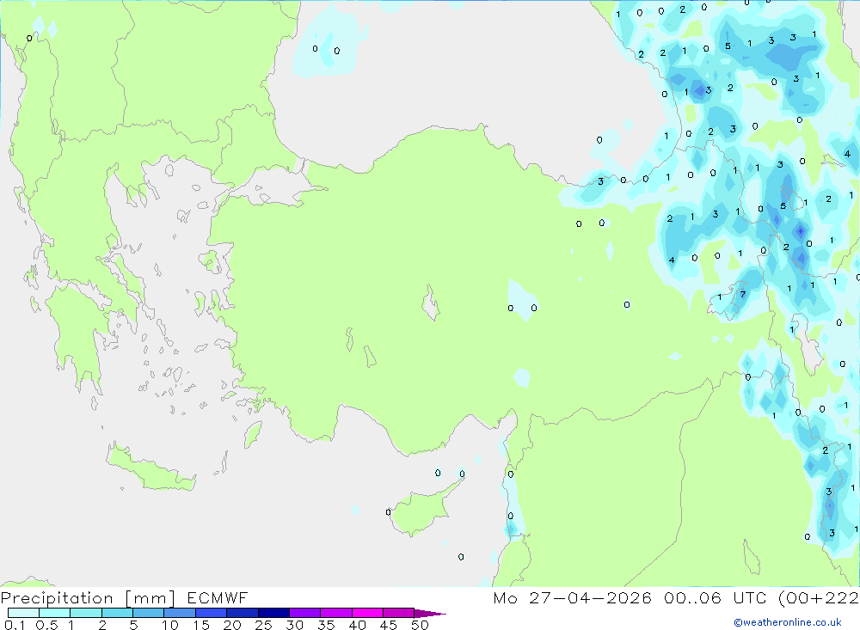Click the ECMWF model name label
The image size is (860, 630).
coord(218,597)
